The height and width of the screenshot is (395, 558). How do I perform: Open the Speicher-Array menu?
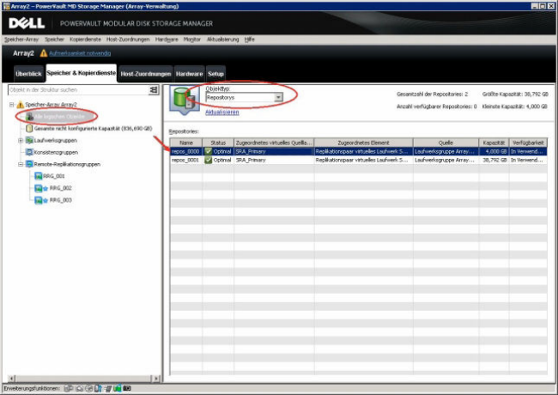click(x=21, y=39)
